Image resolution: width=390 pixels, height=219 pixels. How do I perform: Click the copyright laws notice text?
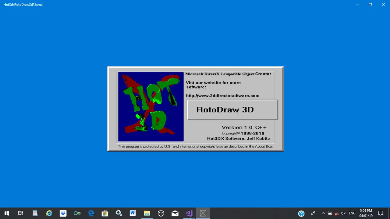tap(195, 147)
